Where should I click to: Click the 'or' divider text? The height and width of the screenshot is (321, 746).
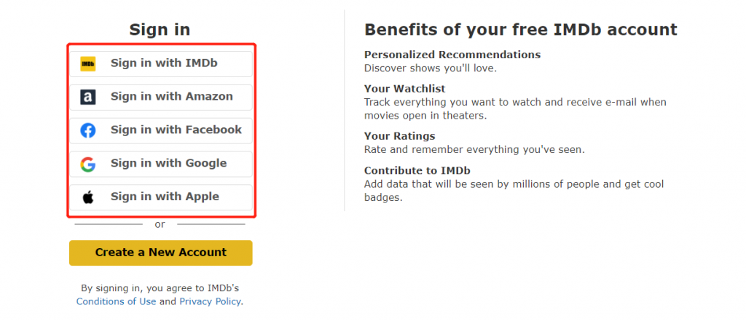click(160, 224)
